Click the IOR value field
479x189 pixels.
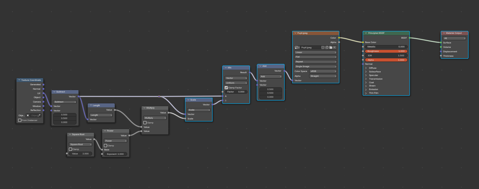pos(386,55)
